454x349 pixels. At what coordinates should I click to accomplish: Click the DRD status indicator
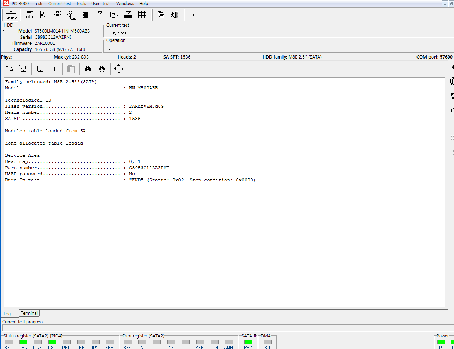click(x=23, y=342)
